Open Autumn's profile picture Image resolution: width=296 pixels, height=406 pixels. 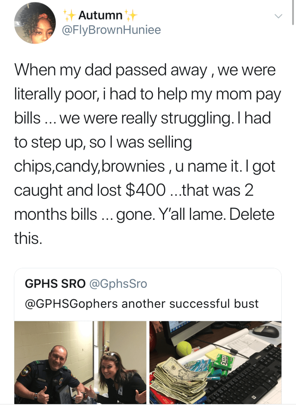tap(35, 23)
